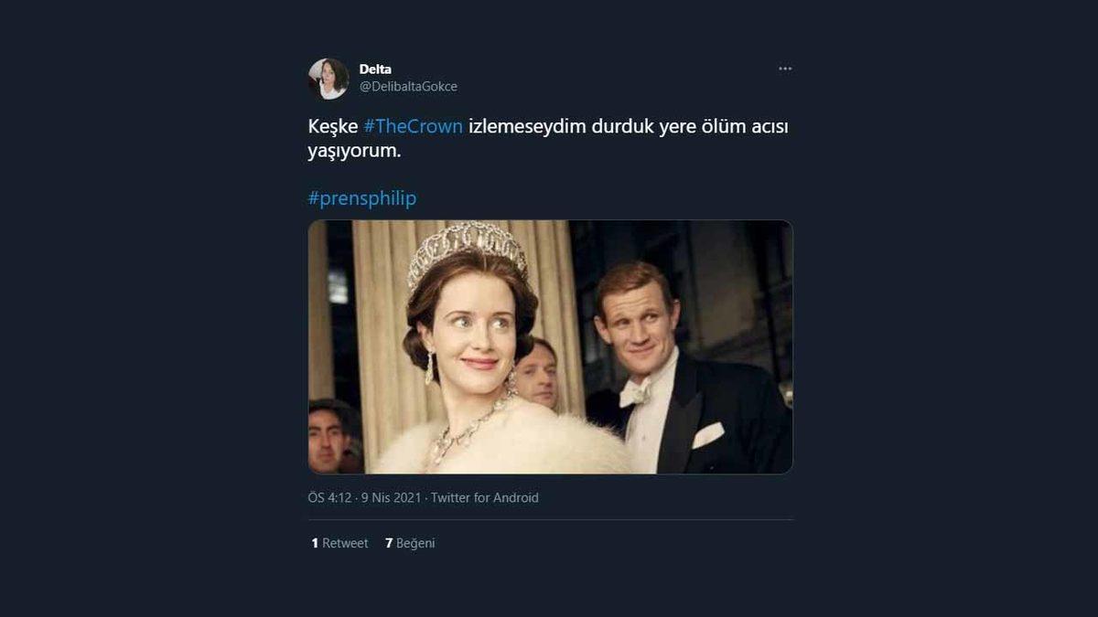This screenshot has width=1098, height=617.
Task: Click the @DelibaltaGokce username handle
Action: 408,87
